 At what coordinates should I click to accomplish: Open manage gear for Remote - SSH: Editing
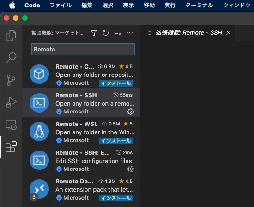pyautogui.click(x=131, y=169)
